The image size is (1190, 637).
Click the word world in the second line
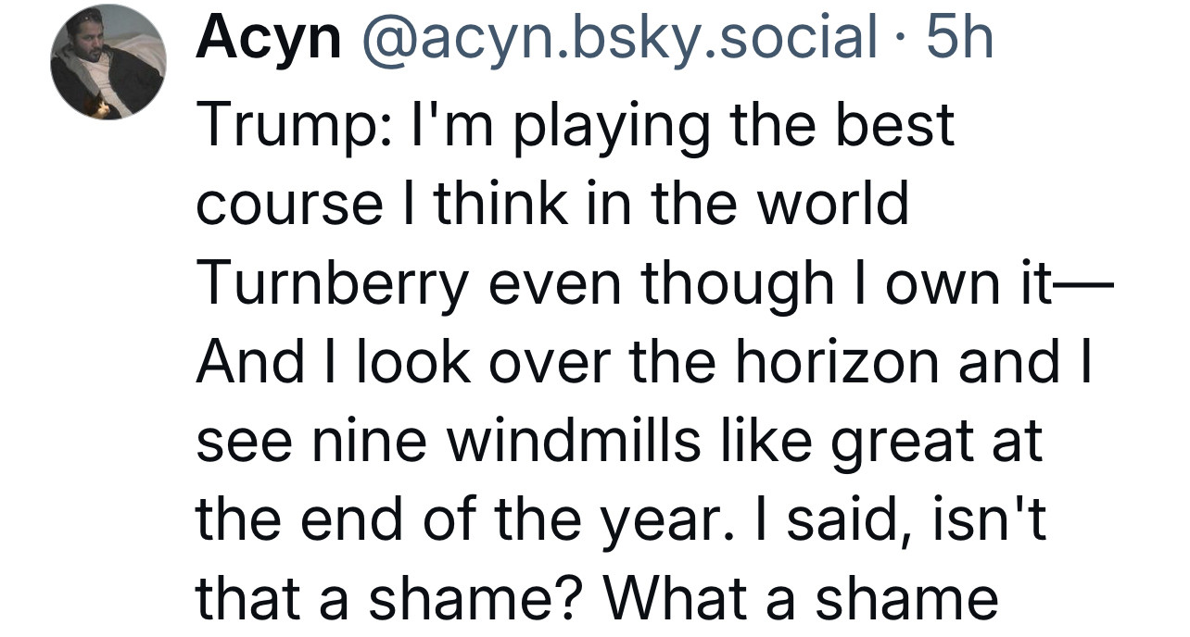pos(829,205)
